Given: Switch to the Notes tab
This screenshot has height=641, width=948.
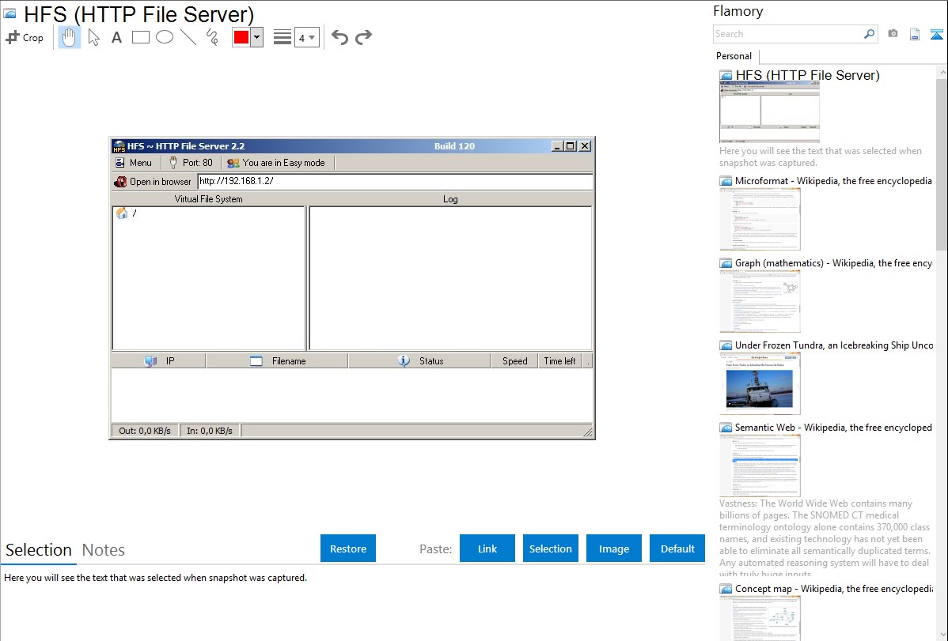Looking at the screenshot, I should pos(104,550).
